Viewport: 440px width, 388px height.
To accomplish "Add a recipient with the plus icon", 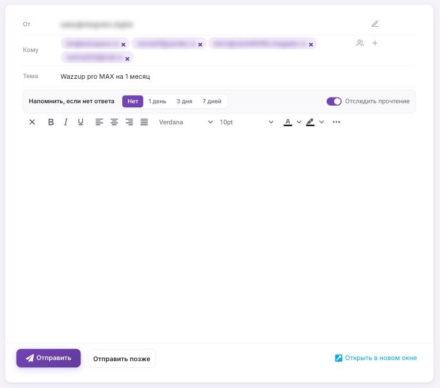I will click(375, 43).
